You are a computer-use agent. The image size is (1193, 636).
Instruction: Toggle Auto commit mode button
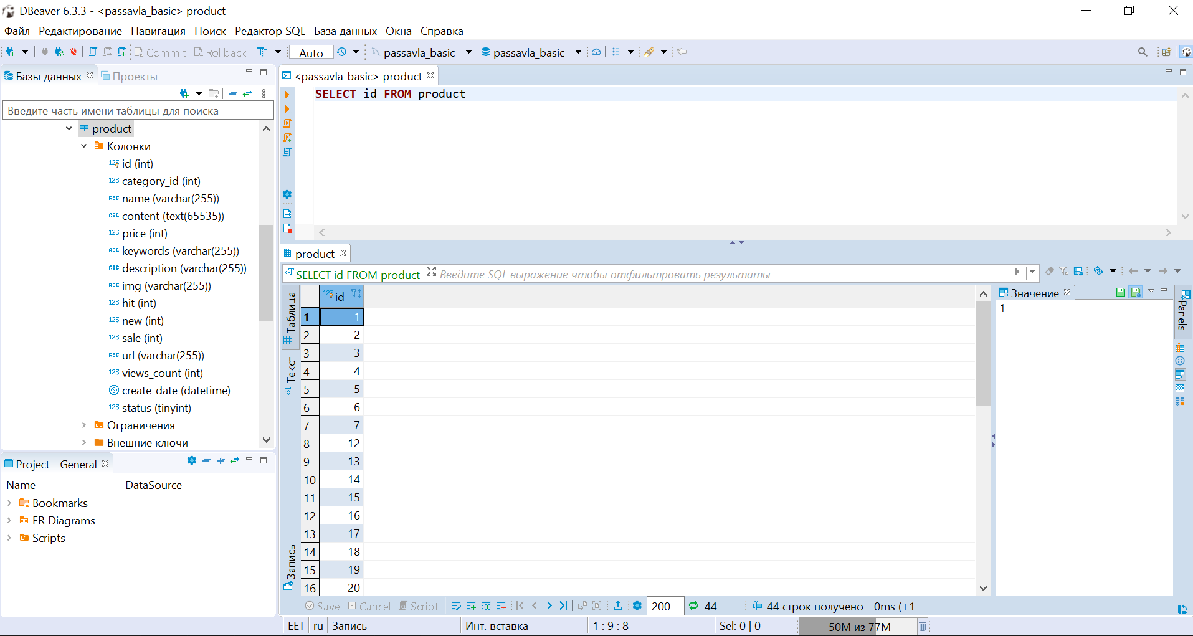tap(311, 53)
